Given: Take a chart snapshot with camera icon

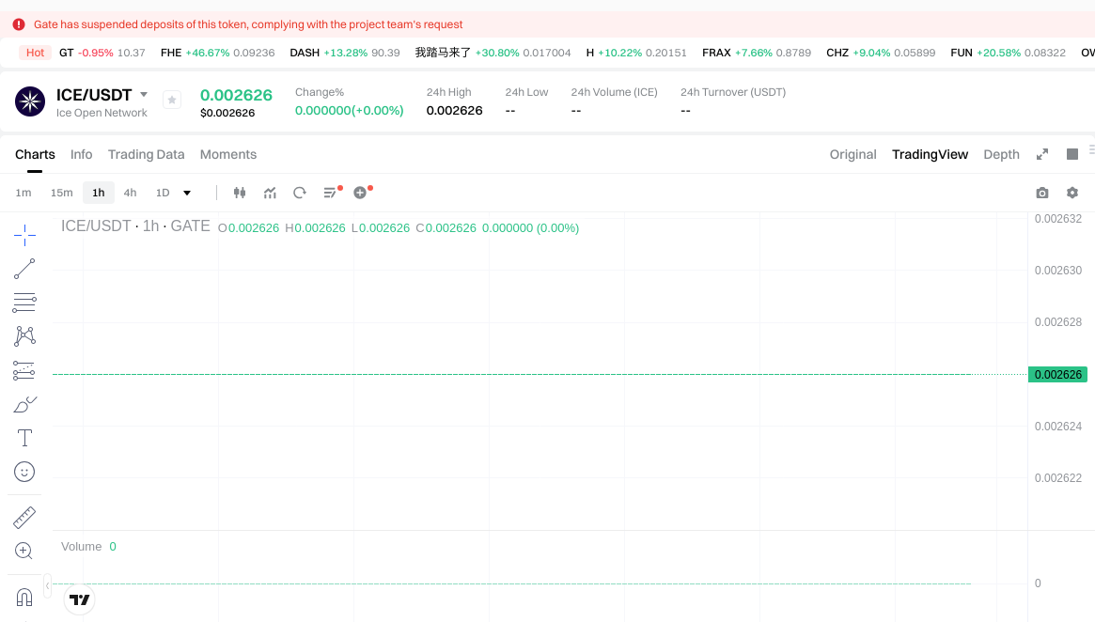Looking at the screenshot, I should pos(1041,192).
